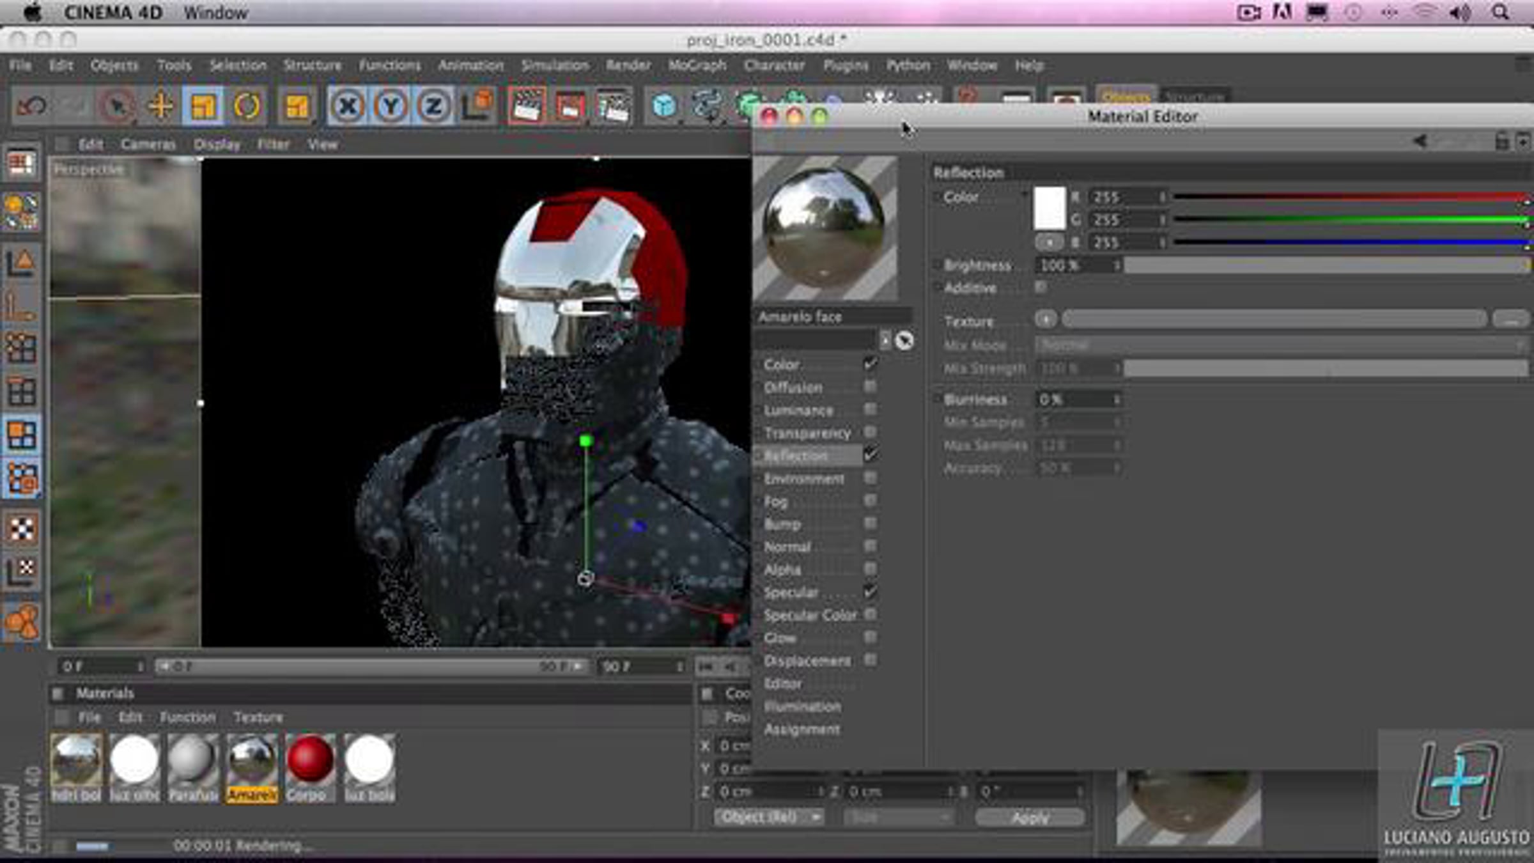
Task: Toggle the X axis lock
Action: [x=348, y=105]
